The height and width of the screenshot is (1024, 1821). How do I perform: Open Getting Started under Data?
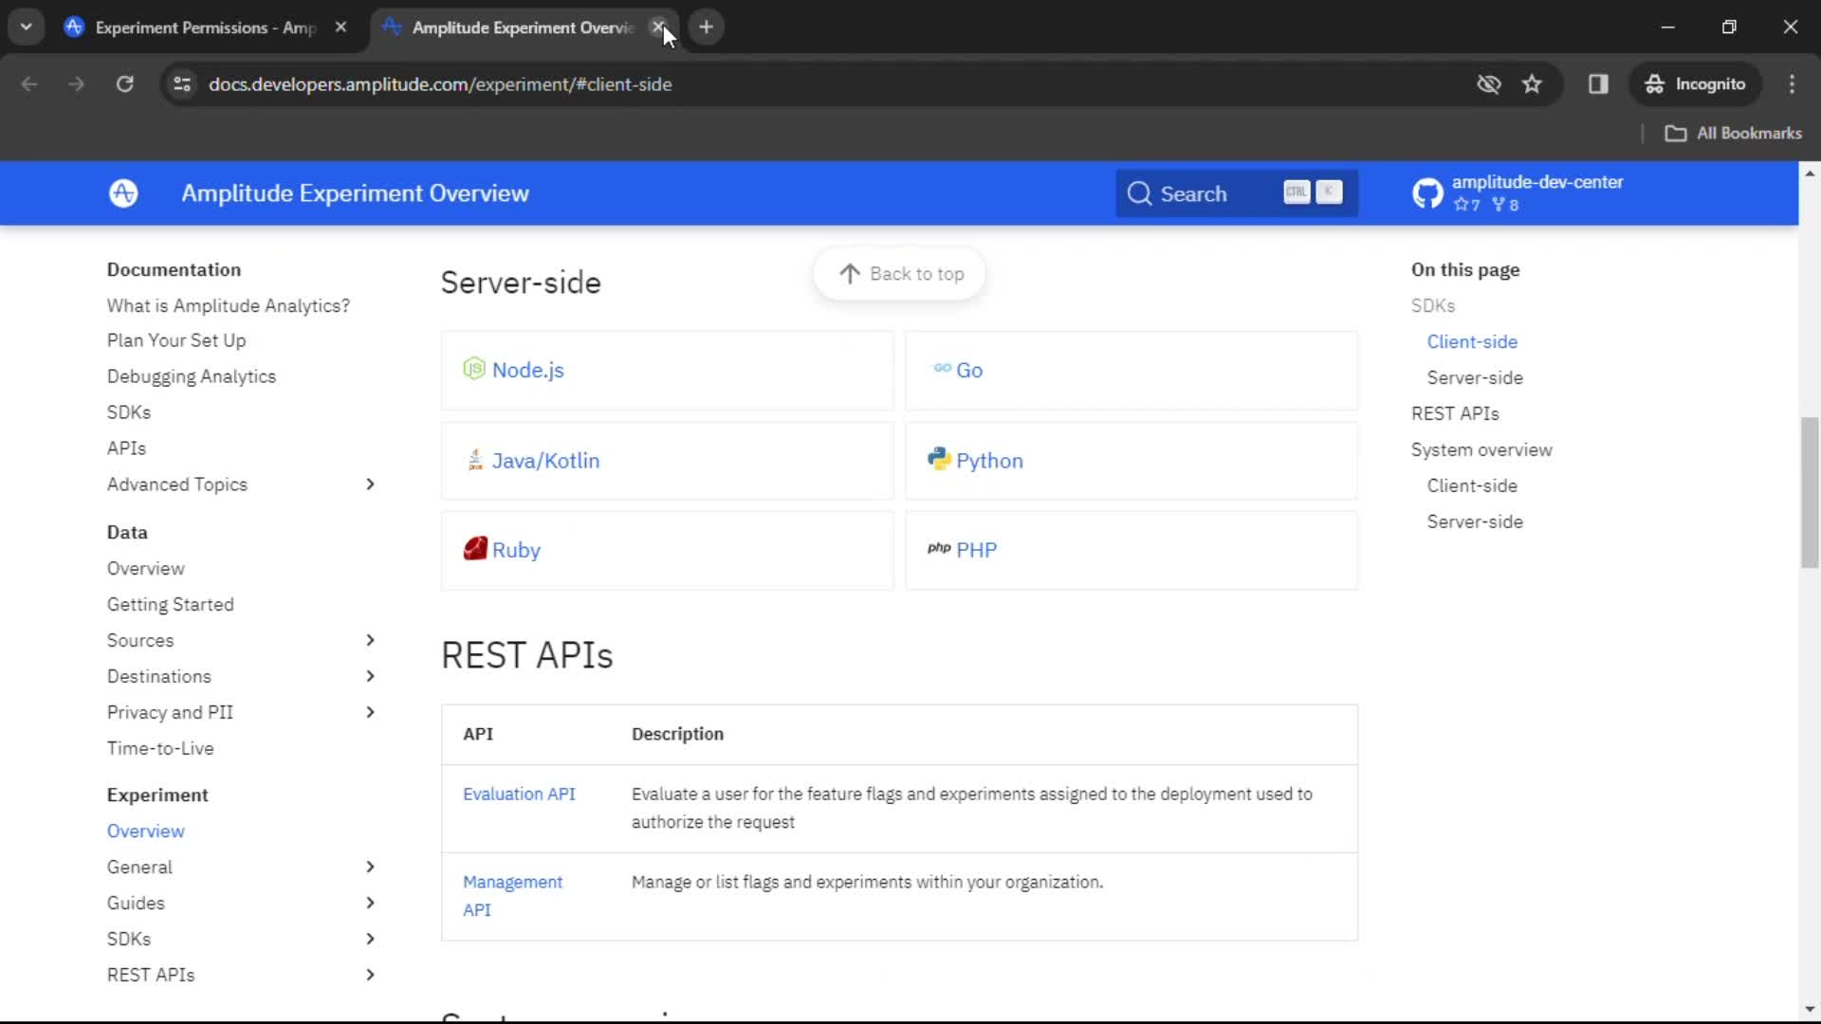(x=171, y=604)
